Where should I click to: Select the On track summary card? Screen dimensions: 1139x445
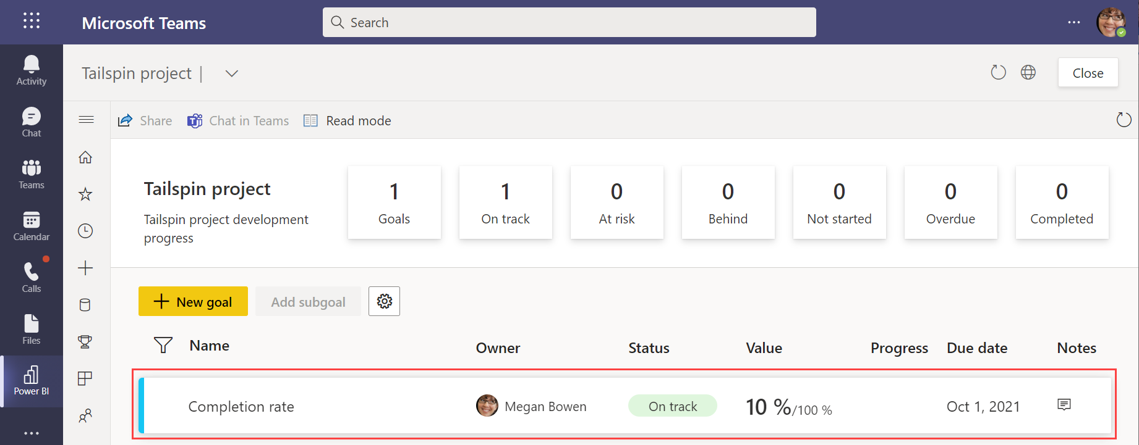[x=506, y=202]
